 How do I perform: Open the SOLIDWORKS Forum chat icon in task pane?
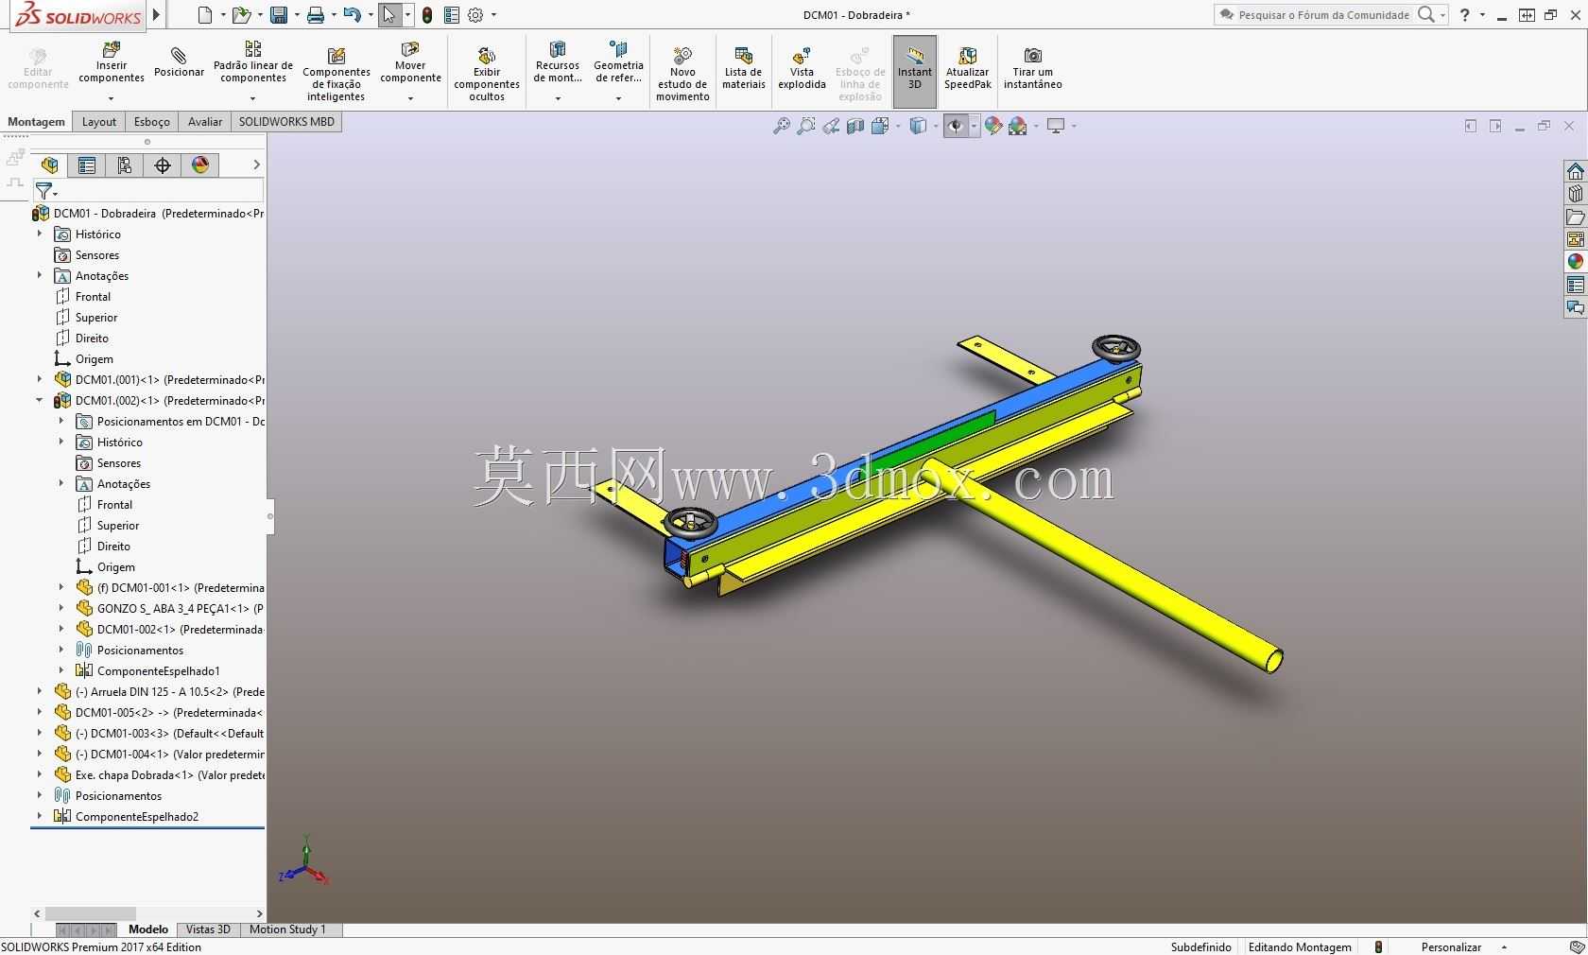point(1576,307)
